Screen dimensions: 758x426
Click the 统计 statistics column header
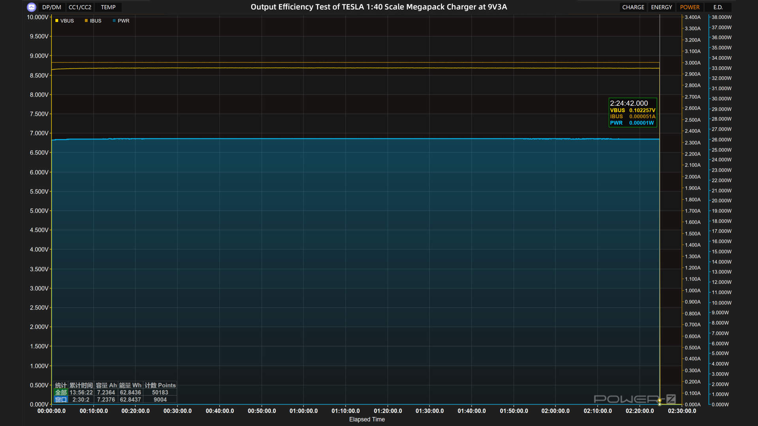pos(61,385)
